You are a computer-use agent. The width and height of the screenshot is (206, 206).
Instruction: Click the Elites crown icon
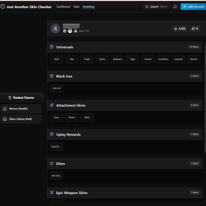click(52, 163)
